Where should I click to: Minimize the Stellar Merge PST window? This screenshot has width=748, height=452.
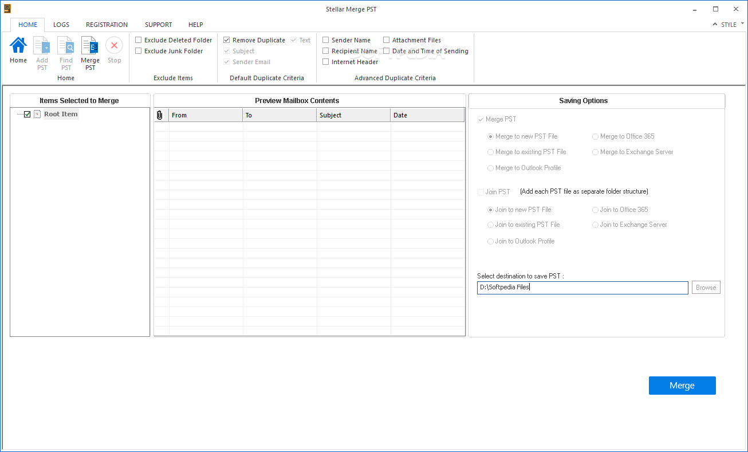point(695,9)
